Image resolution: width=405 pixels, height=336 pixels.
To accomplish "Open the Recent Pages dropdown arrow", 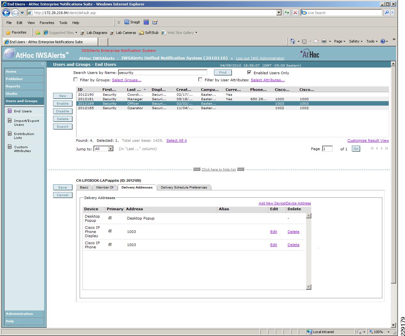I will click(22, 13).
